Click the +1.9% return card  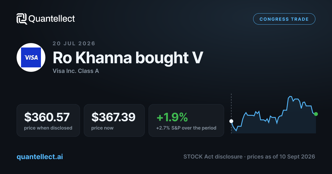click(x=186, y=120)
